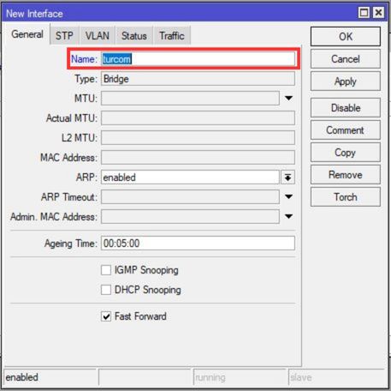The image size is (391, 391).
Task: Click the Ageing Time input field
Action: [x=198, y=244]
